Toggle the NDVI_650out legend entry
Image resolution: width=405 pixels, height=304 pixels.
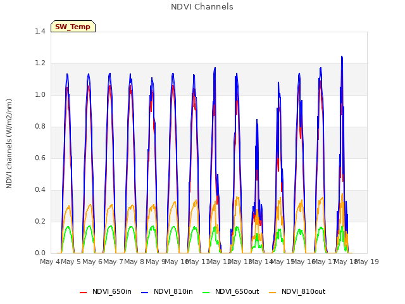230,292
